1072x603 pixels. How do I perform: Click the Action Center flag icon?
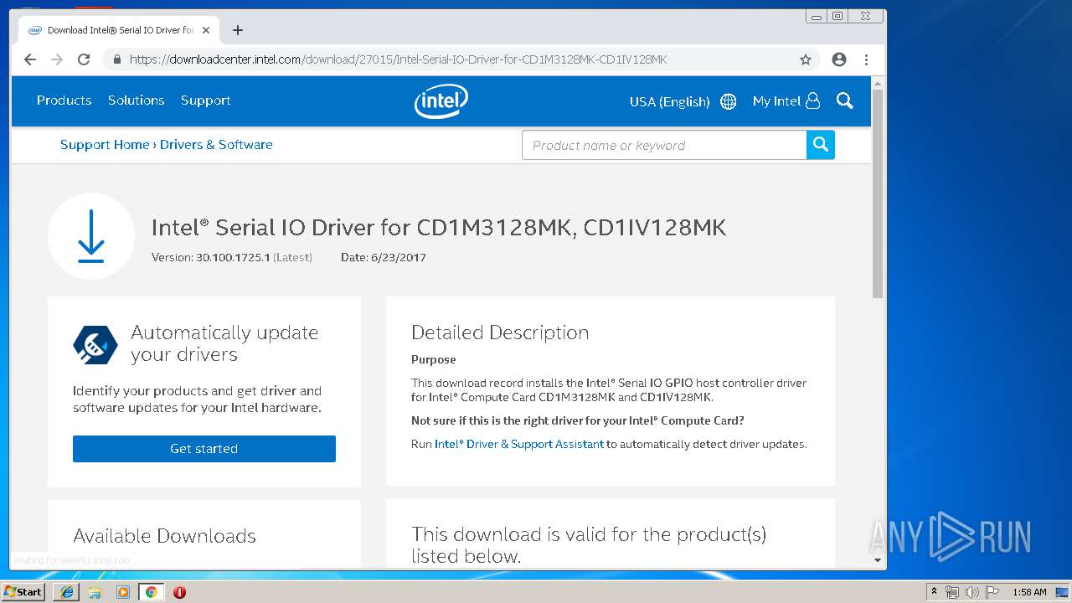[x=992, y=592]
